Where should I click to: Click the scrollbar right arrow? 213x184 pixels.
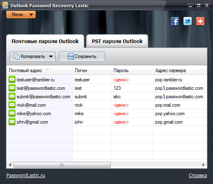(203, 165)
